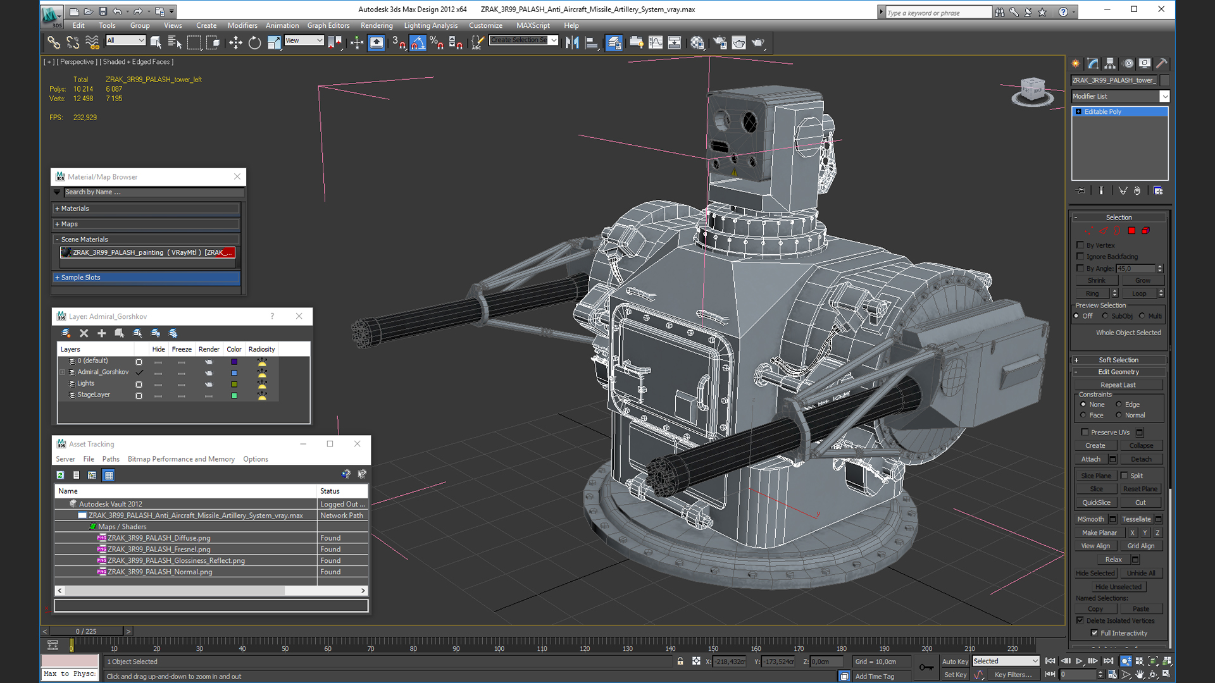Open the Render Setup icon
The image size is (1215, 683).
pyautogui.click(x=720, y=42)
